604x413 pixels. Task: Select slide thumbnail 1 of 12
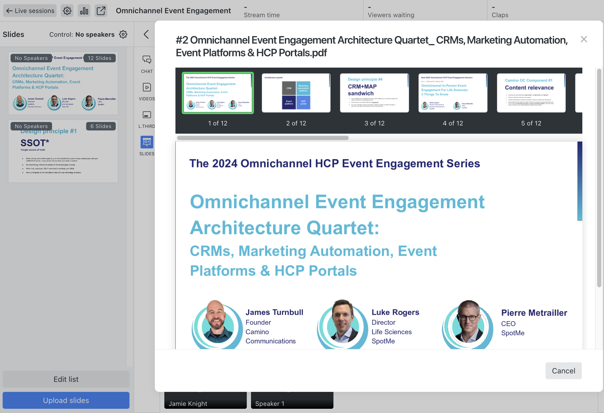[x=218, y=93]
